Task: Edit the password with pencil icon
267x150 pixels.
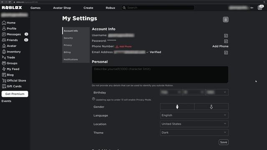Action: [226, 41]
